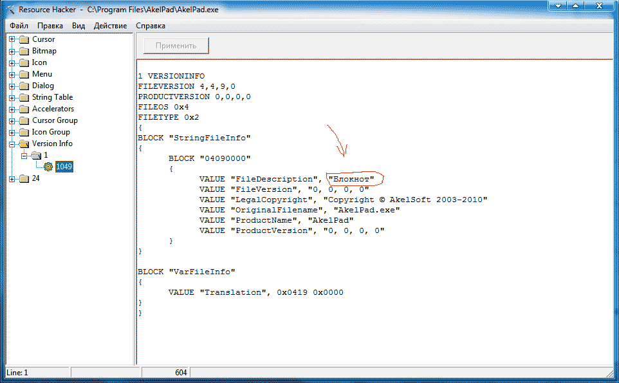Screen dimensions: 619x383
Task: Expand the Icon tree node
Action: 12,63
